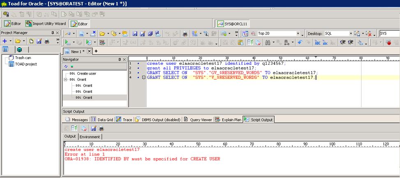
Task: Click the a-b Replace icon
Action: pos(287,43)
